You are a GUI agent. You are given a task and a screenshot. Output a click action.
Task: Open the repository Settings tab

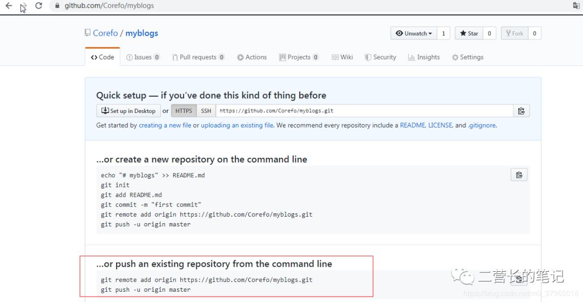(x=467, y=57)
